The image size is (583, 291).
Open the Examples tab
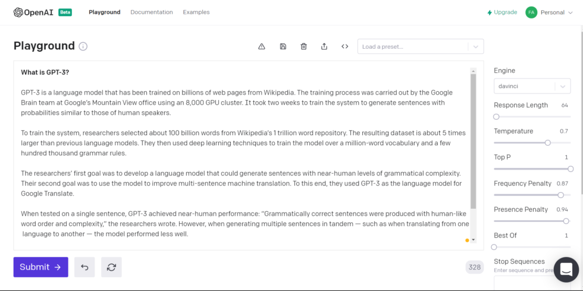point(196,12)
